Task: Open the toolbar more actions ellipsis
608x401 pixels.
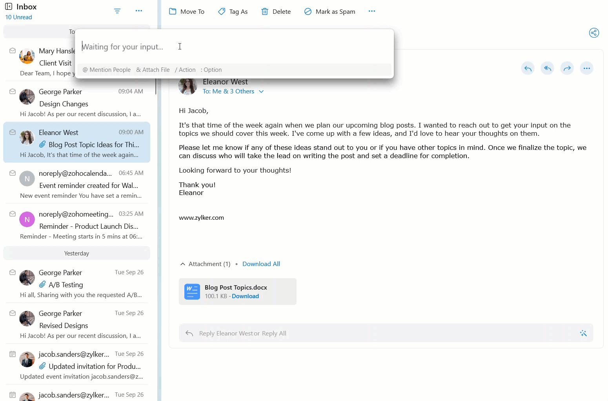Action: coord(372,11)
